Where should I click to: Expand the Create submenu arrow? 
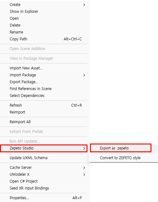(x=84, y=5)
